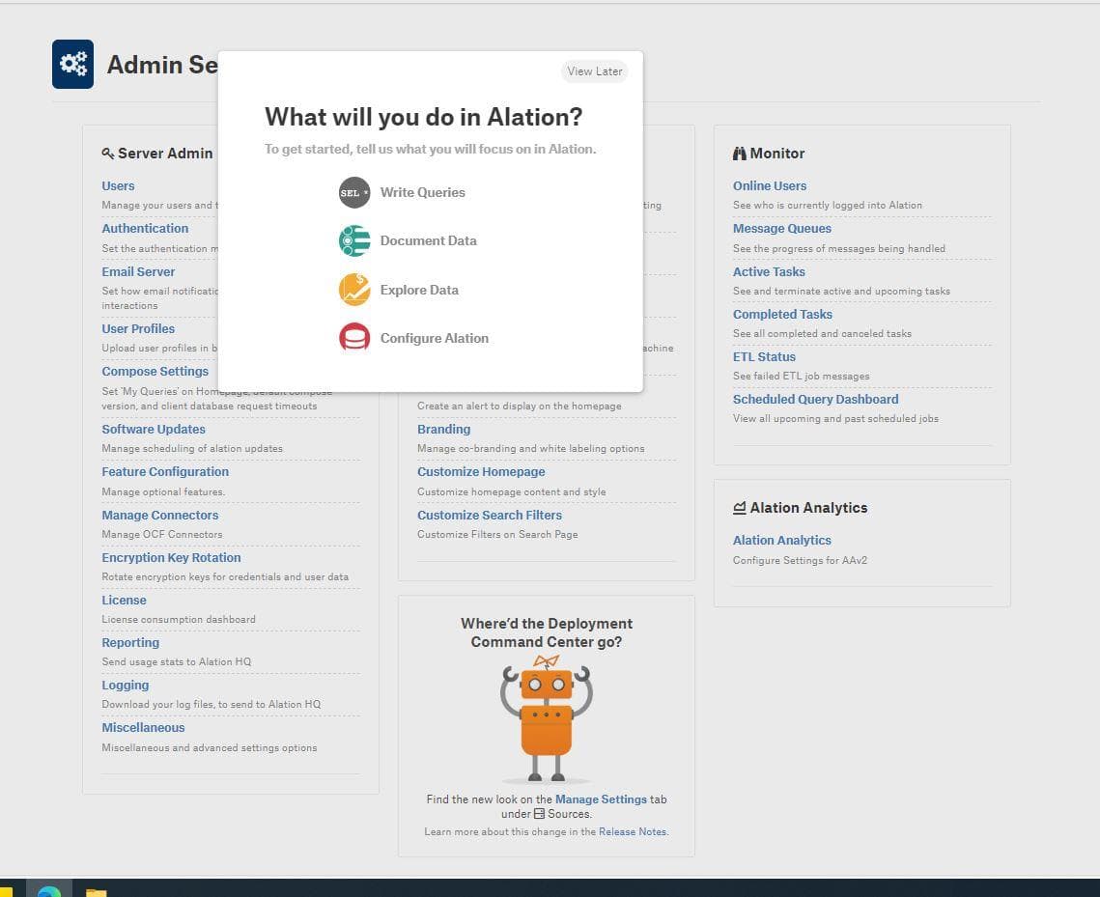
Task: Click the Configure Alation red database icon
Action: pos(354,338)
